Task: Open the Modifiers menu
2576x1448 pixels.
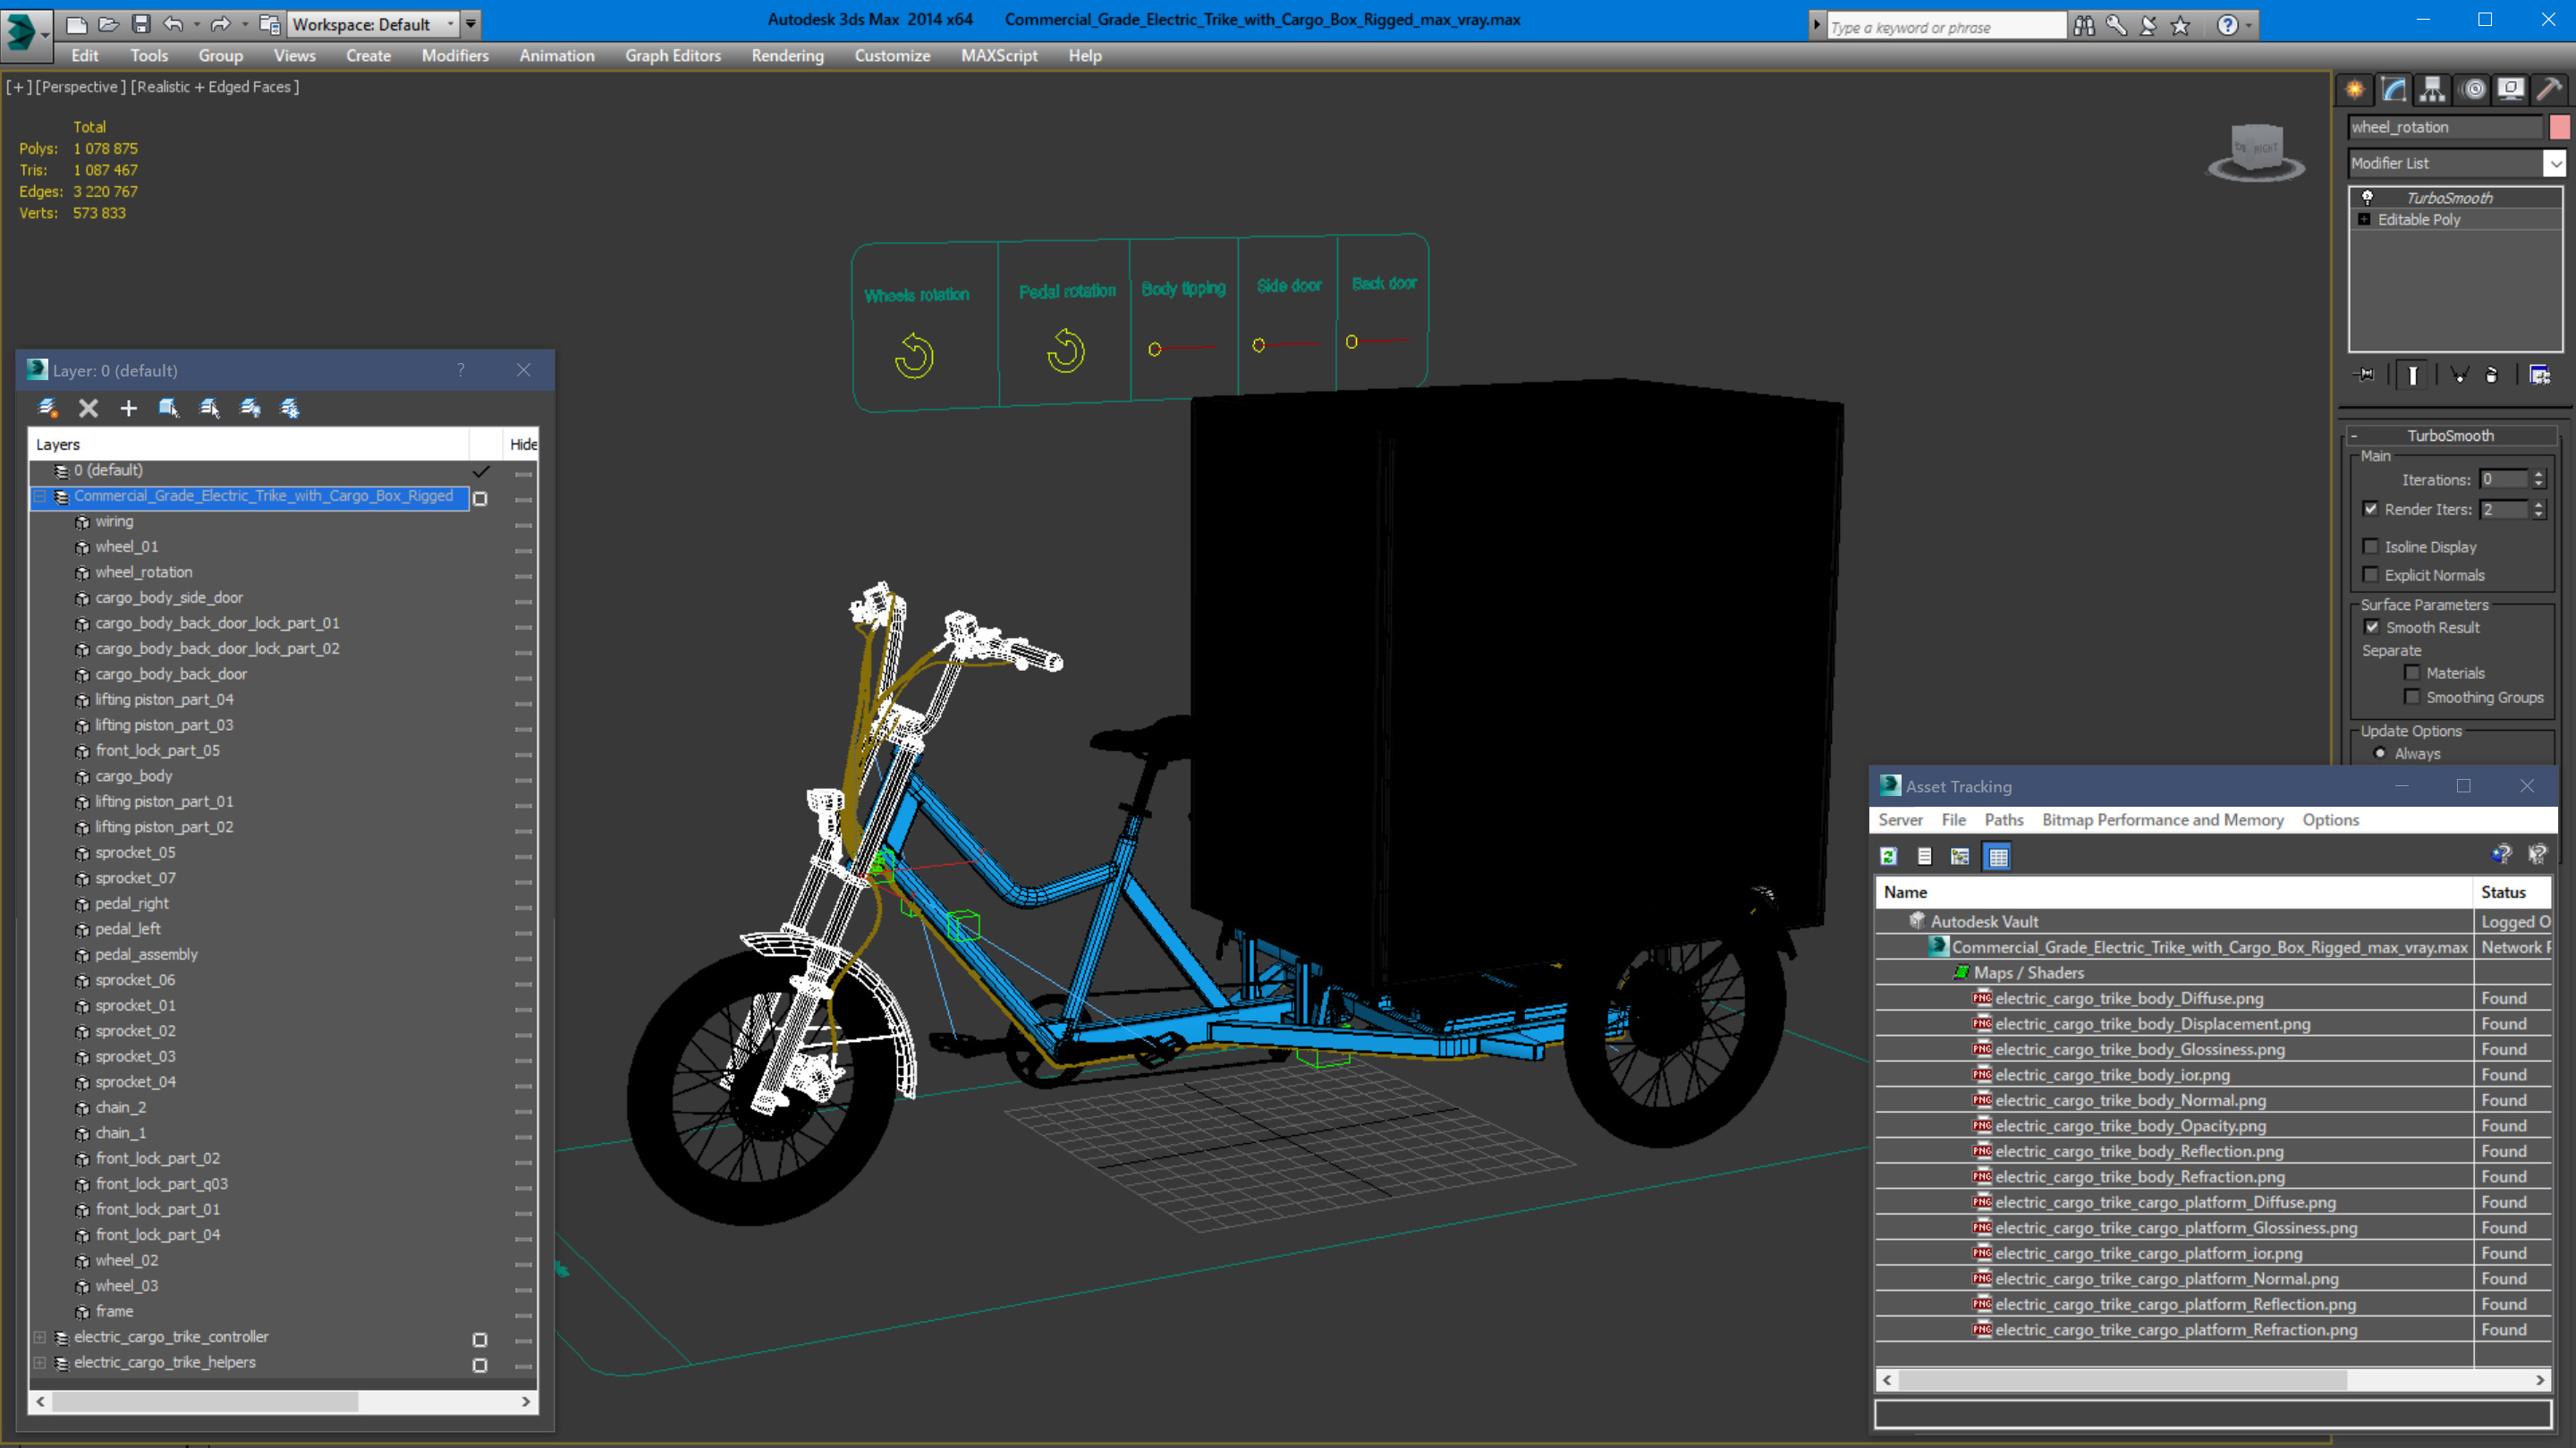Action: coord(455,56)
